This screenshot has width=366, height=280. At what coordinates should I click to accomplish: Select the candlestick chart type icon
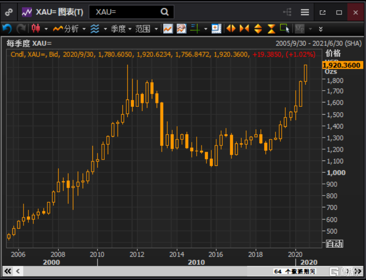click(x=36, y=29)
